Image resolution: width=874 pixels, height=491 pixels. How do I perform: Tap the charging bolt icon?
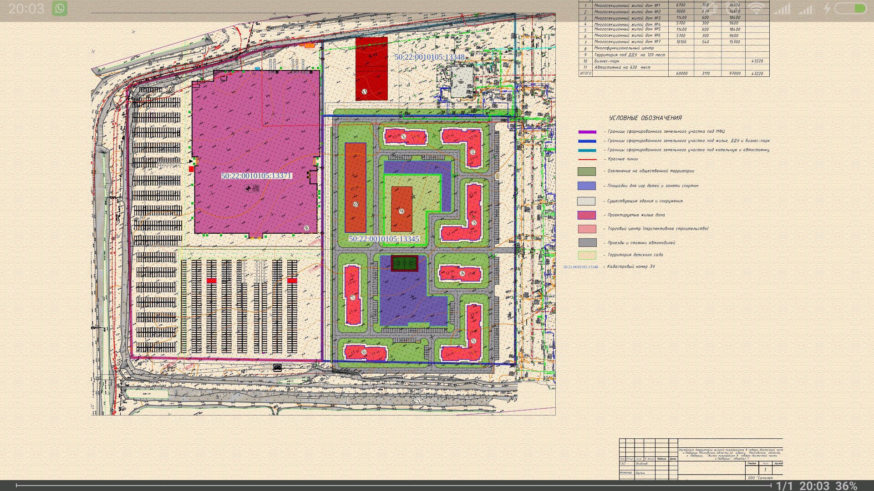pyautogui.click(x=827, y=8)
